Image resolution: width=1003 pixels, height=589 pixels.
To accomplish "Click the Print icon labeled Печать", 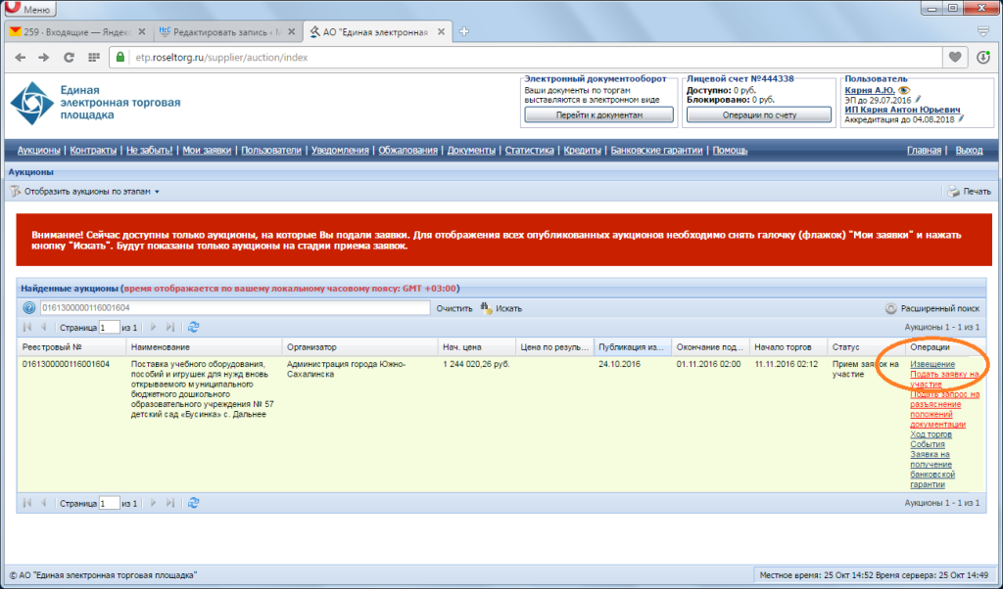I will 954,191.
